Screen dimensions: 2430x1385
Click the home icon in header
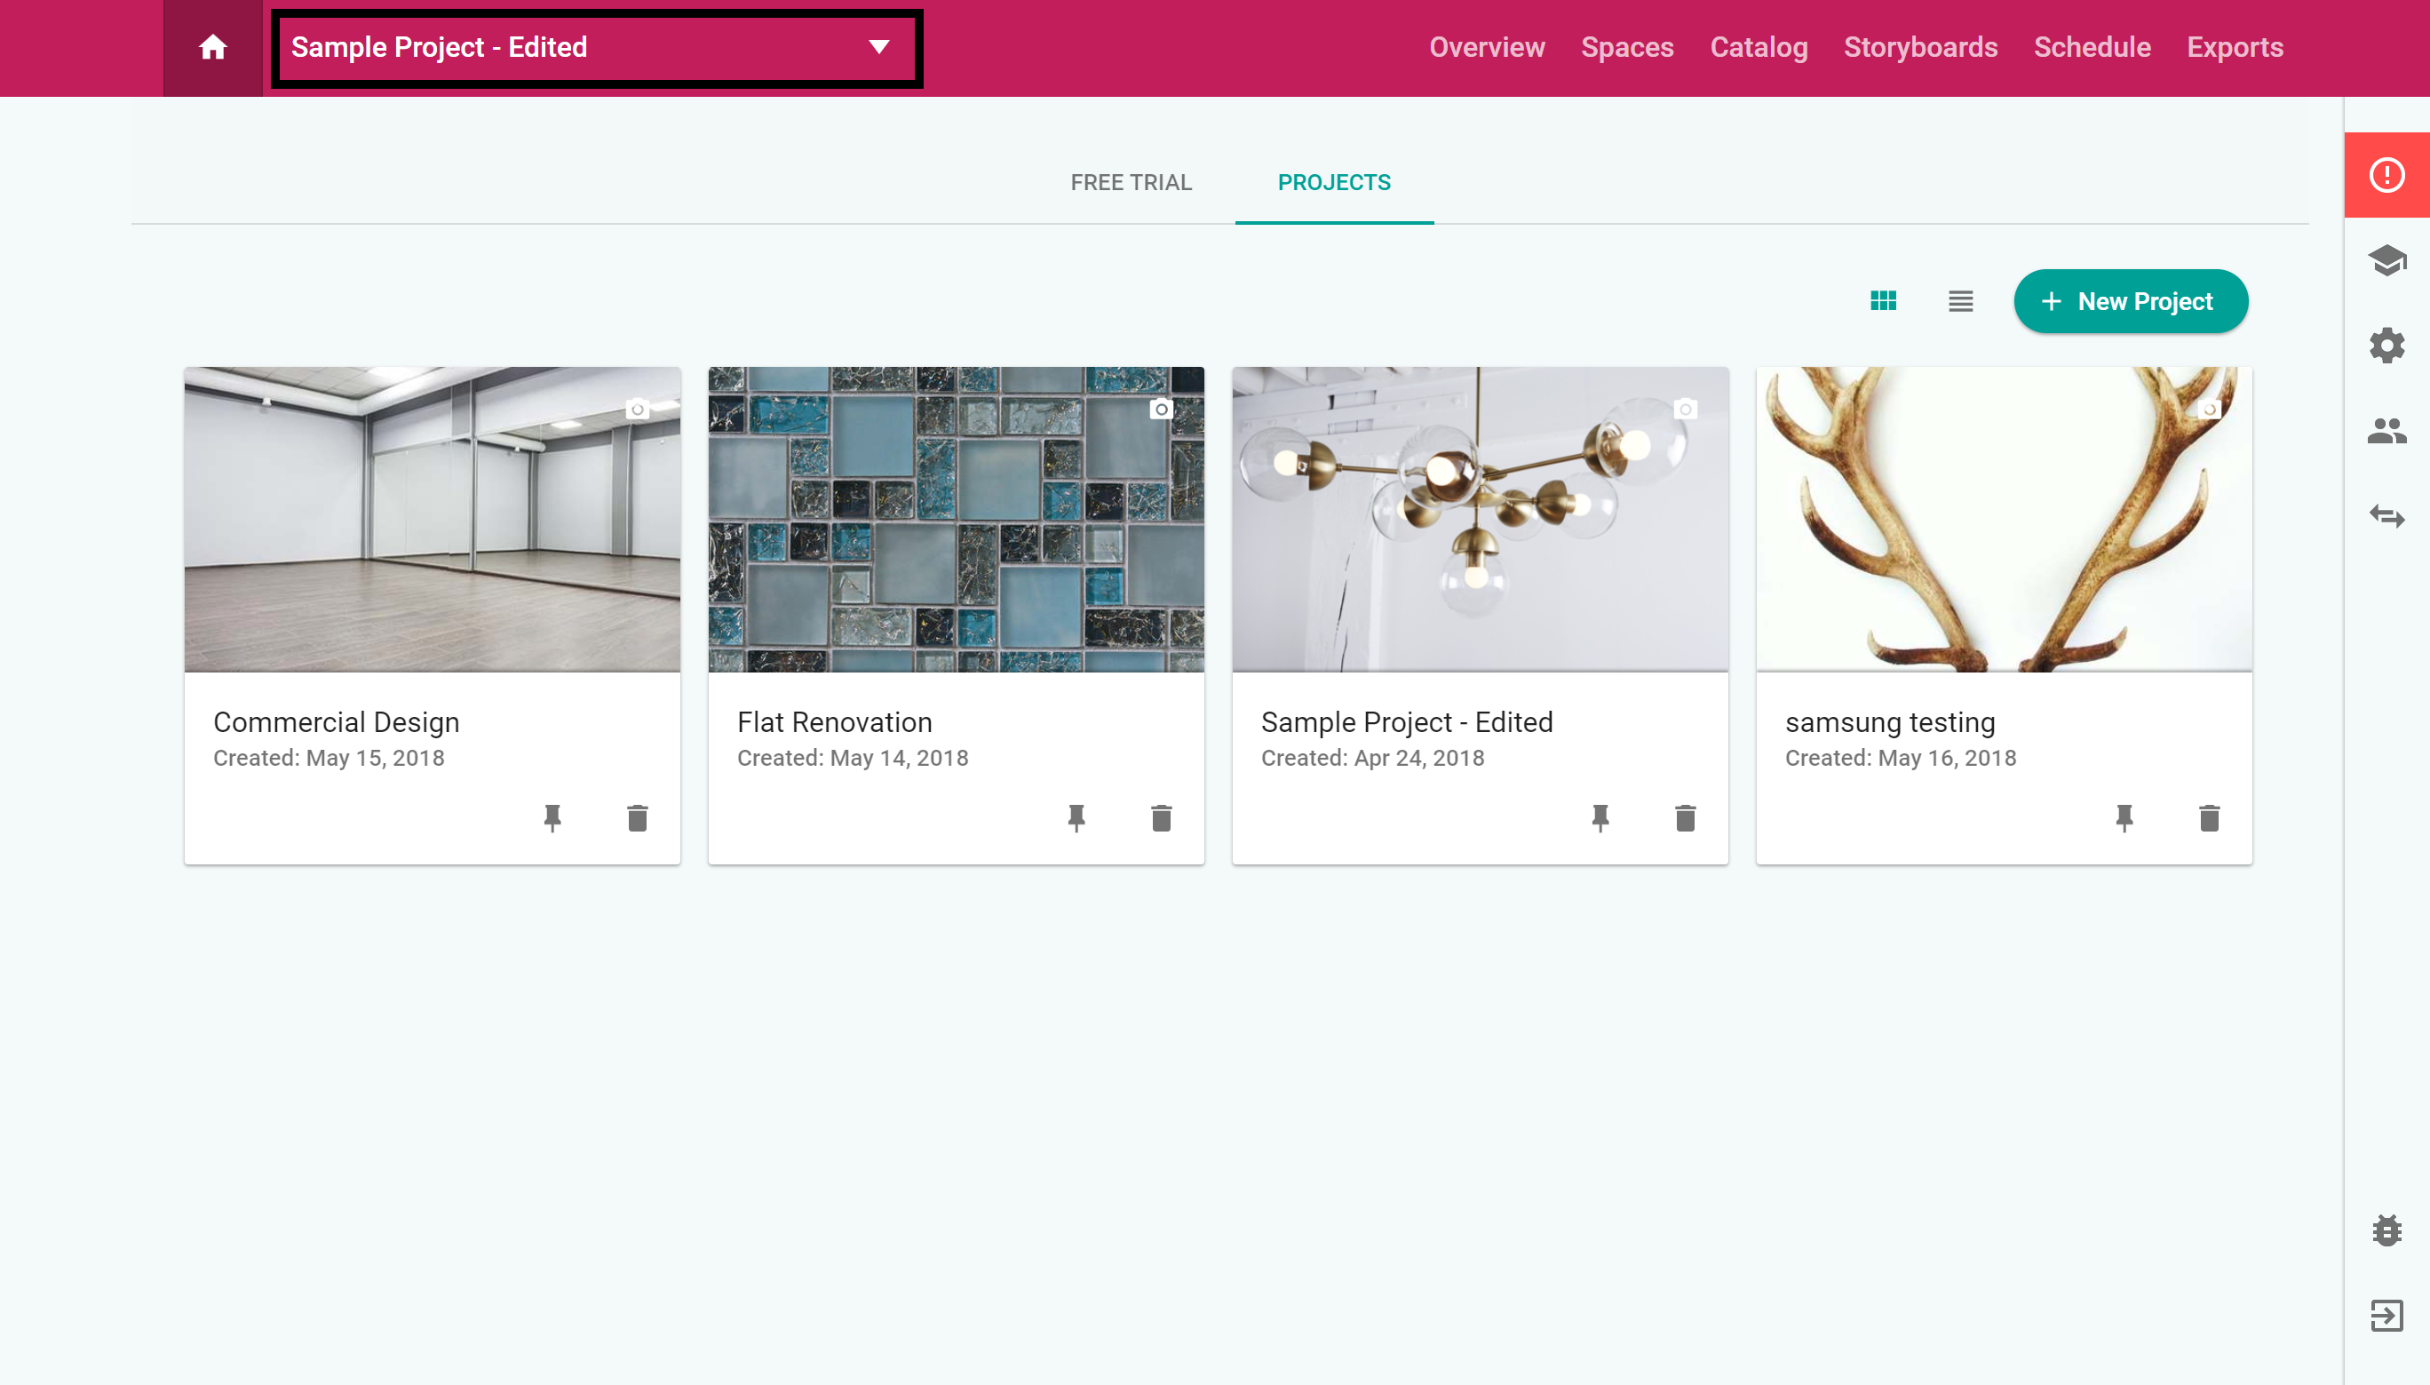(x=213, y=48)
